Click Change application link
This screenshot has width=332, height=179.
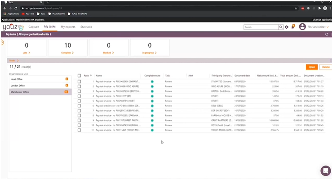tap(322, 20)
